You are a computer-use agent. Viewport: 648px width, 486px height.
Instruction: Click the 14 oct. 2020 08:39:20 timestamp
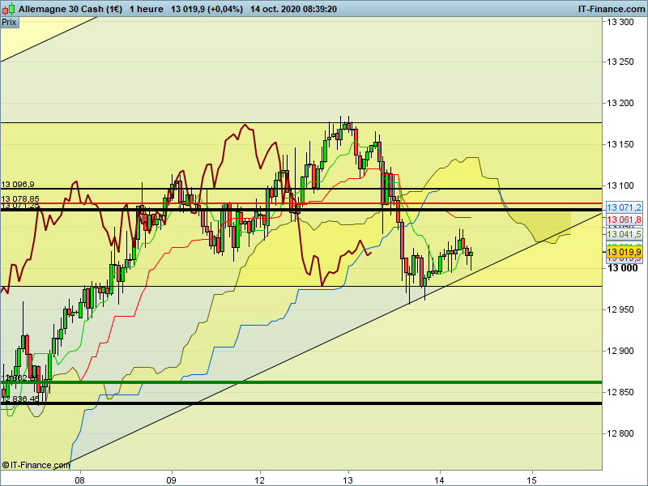[293, 9]
